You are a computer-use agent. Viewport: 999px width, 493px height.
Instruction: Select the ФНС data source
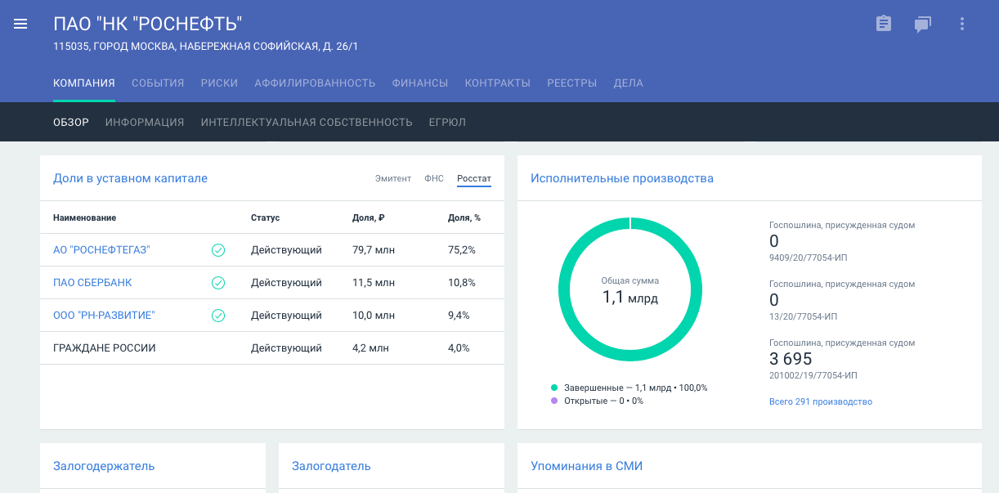click(x=434, y=178)
